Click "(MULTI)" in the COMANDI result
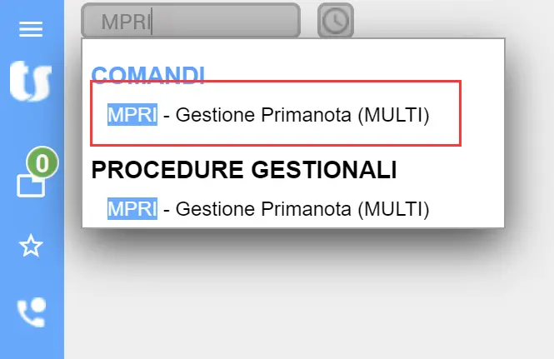This screenshot has height=359, width=554. coord(393,115)
